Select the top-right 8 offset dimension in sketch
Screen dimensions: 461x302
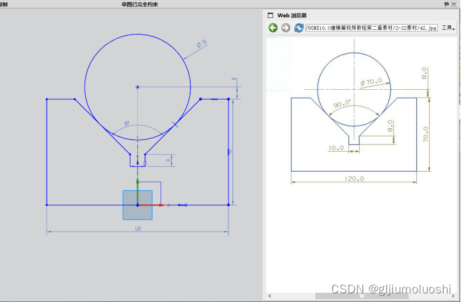point(234,79)
